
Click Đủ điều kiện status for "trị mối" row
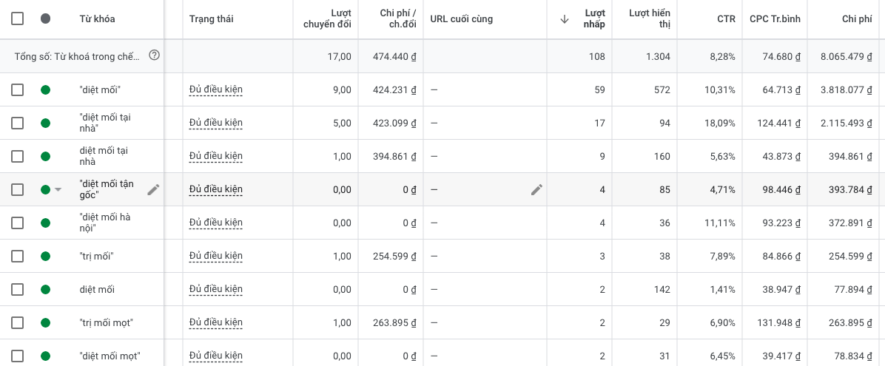[x=216, y=256]
